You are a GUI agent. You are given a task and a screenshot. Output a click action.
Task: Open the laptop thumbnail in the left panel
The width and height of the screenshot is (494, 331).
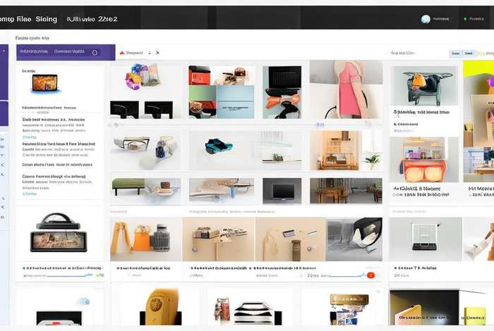[44, 85]
